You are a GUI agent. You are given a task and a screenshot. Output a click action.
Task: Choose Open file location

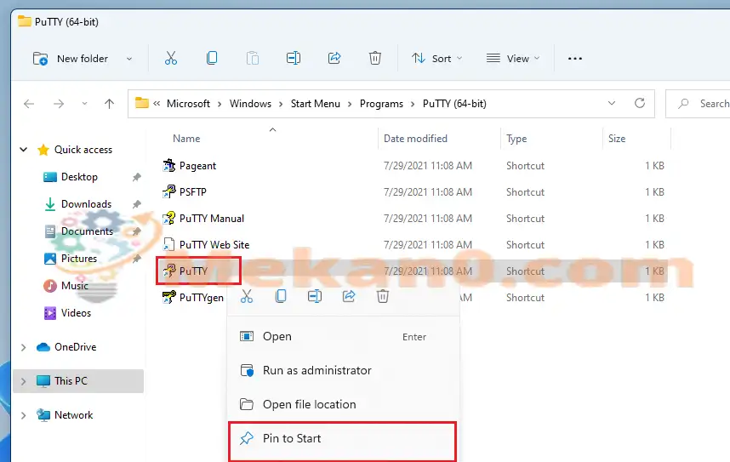click(x=343, y=404)
